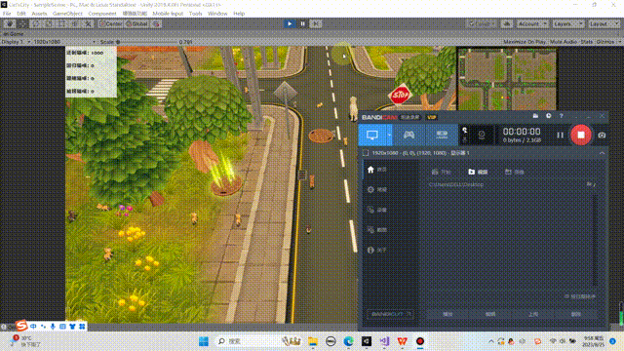Open the Window menu

point(217,14)
